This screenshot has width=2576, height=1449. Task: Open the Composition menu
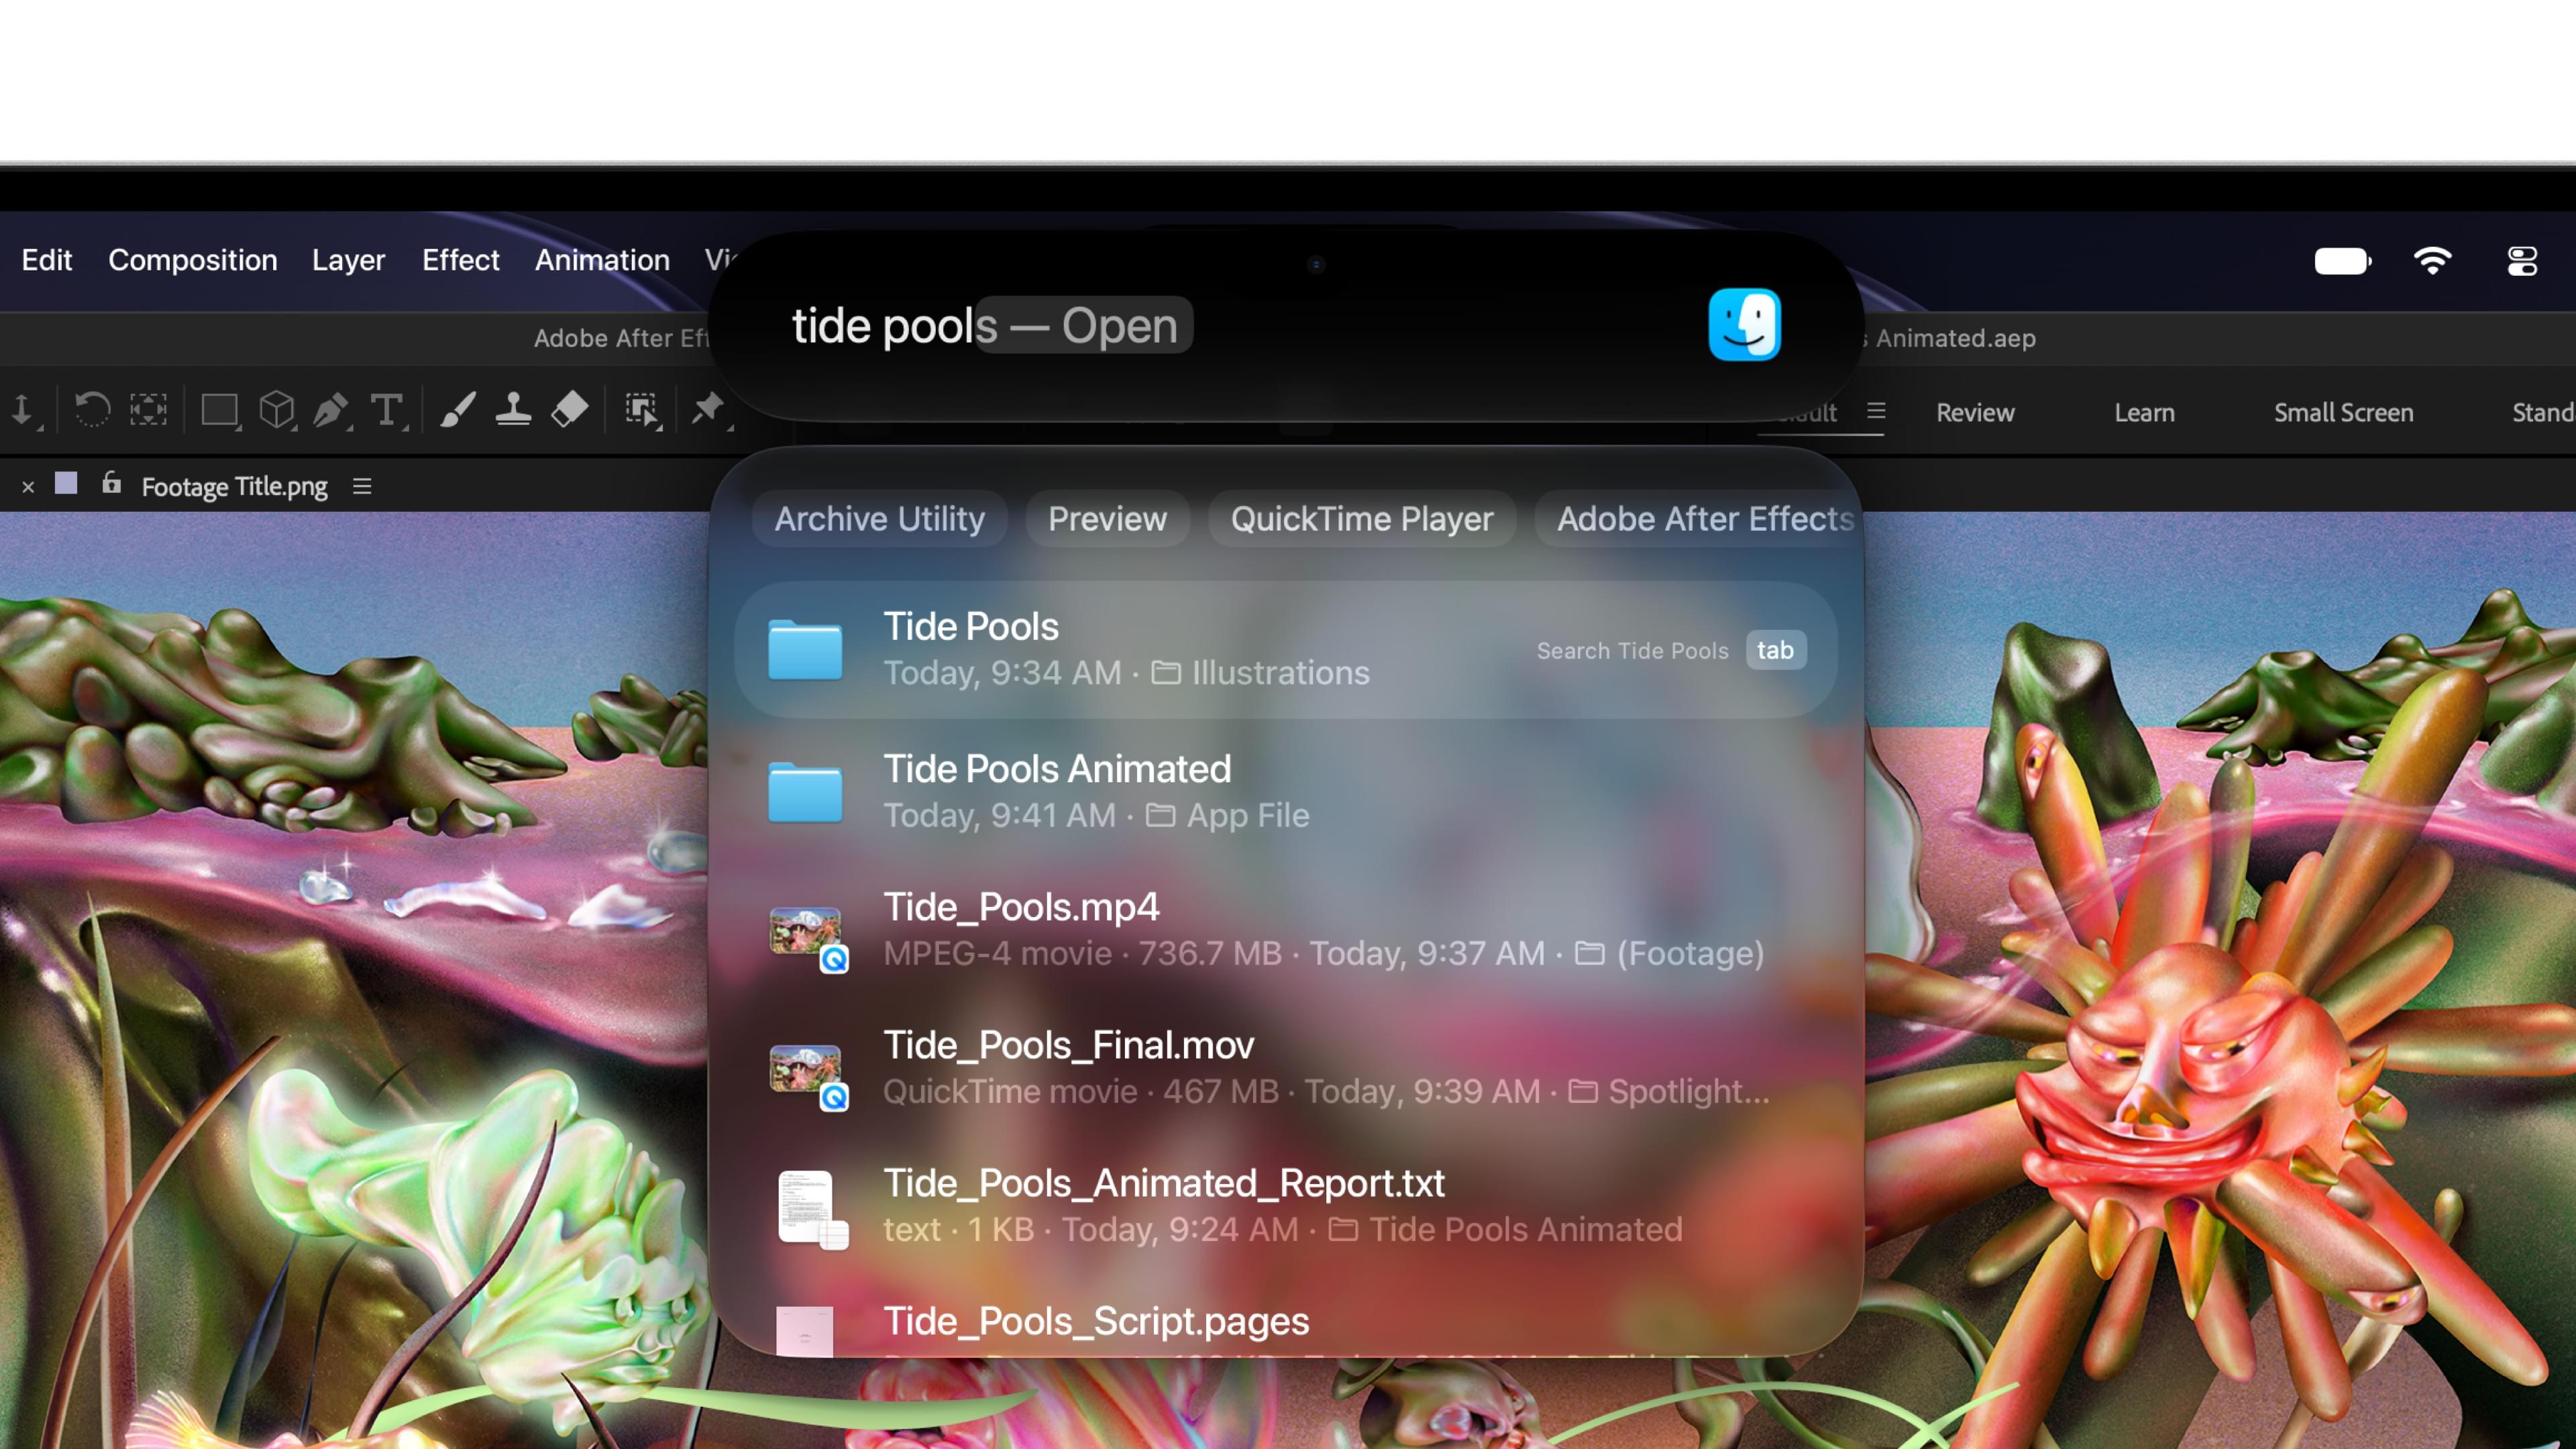(193, 260)
